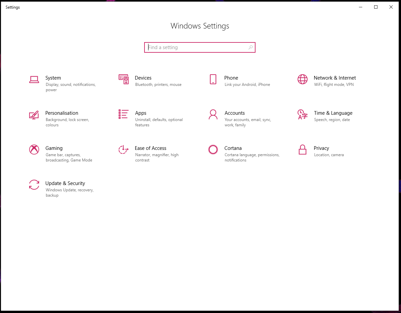Click the Apps list icon

[x=124, y=114]
